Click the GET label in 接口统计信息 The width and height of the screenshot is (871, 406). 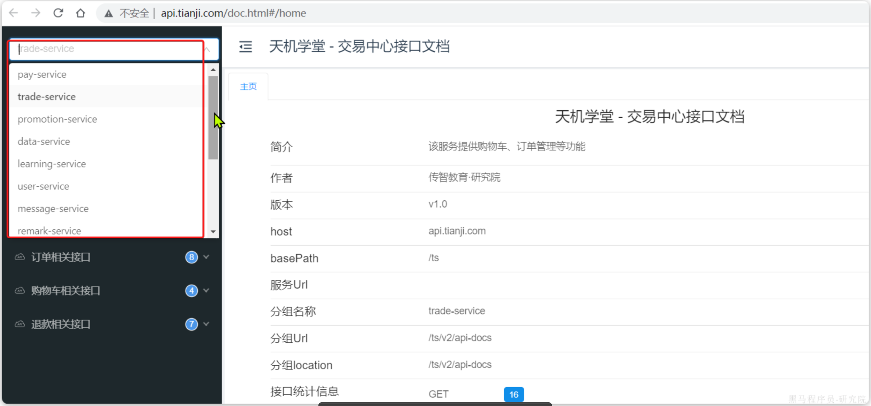tap(438, 394)
